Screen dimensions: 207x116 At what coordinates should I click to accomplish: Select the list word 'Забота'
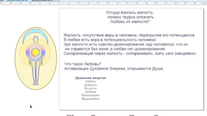tap(91, 82)
